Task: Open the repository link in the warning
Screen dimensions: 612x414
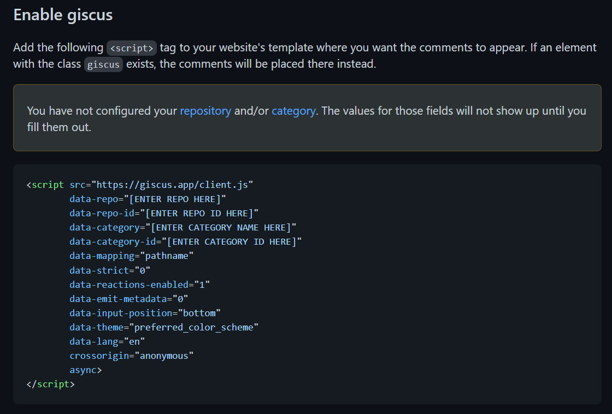Action: [205, 111]
